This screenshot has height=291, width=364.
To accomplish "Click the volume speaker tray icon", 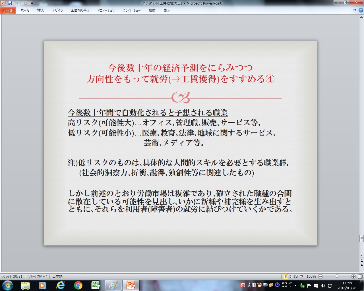I will 323,285.
